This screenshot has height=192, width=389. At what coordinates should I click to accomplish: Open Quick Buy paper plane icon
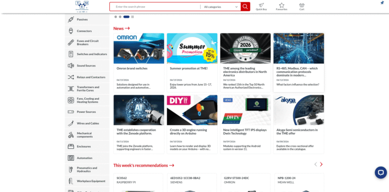261,5
